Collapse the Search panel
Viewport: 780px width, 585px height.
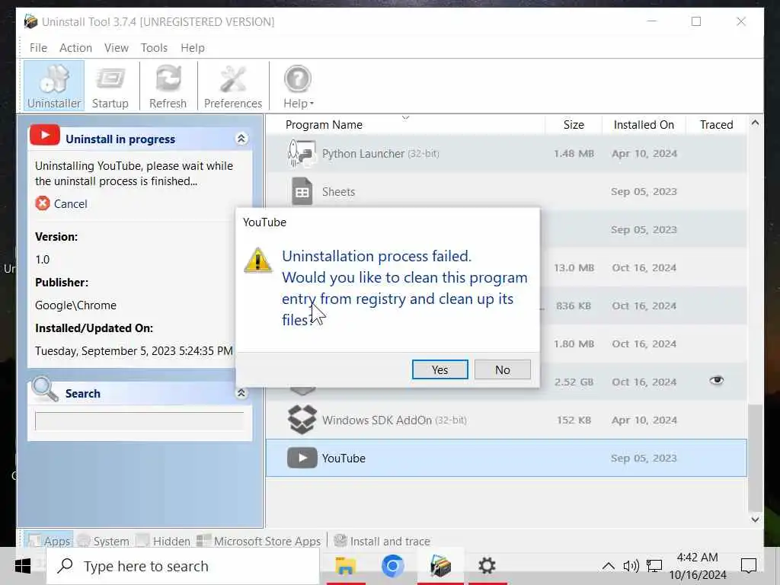pos(241,393)
